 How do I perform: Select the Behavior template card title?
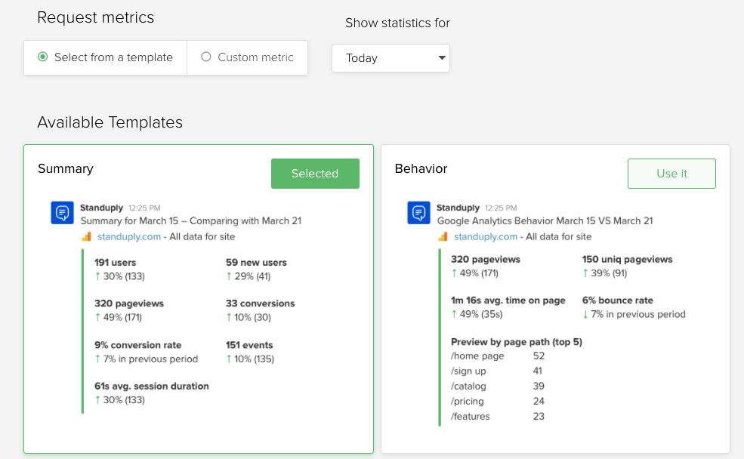421,169
